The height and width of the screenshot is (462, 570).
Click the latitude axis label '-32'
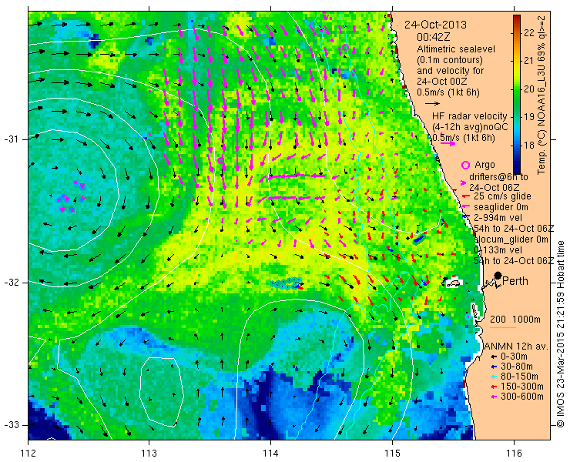(11, 283)
